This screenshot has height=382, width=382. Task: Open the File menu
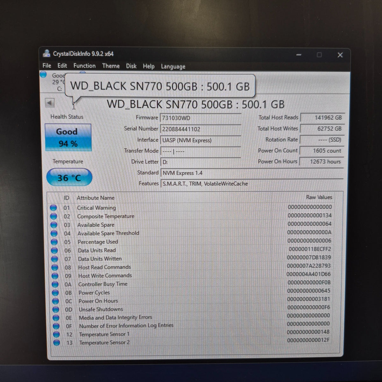tap(47, 66)
